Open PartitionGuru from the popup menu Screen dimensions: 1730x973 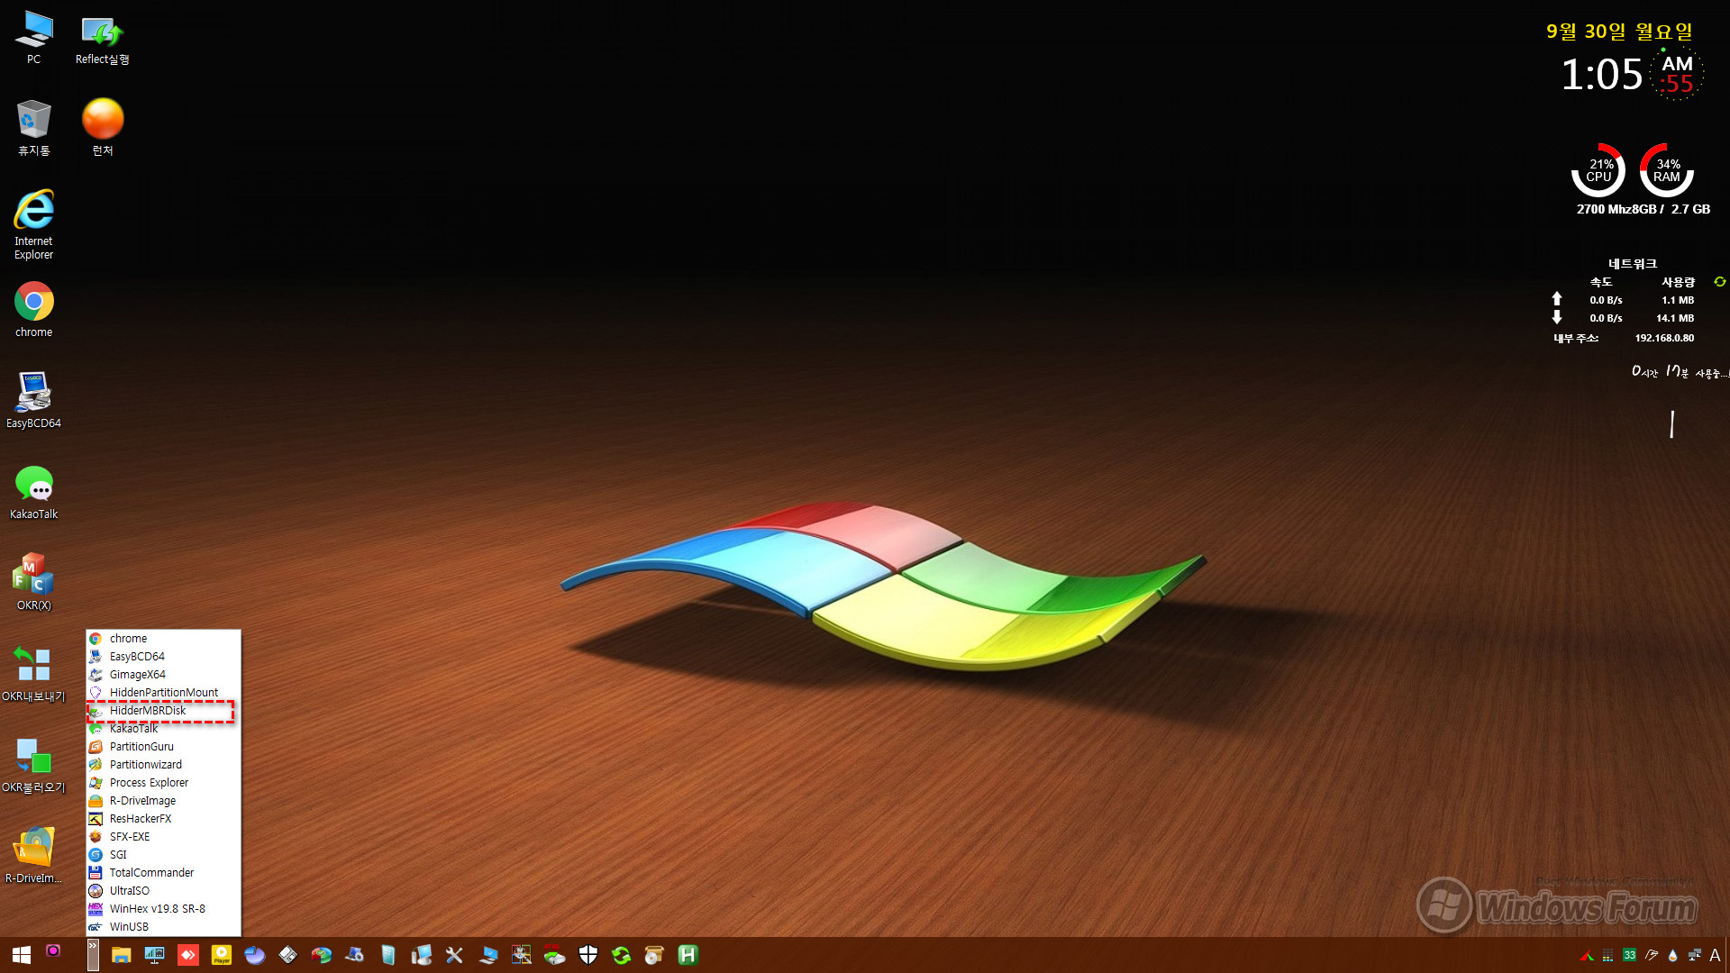click(163, 747)
